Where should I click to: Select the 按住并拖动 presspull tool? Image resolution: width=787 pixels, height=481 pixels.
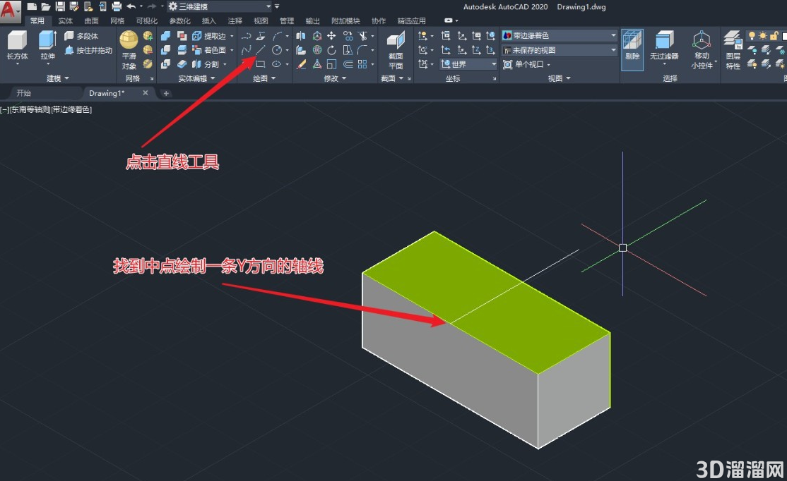point(88,50)
